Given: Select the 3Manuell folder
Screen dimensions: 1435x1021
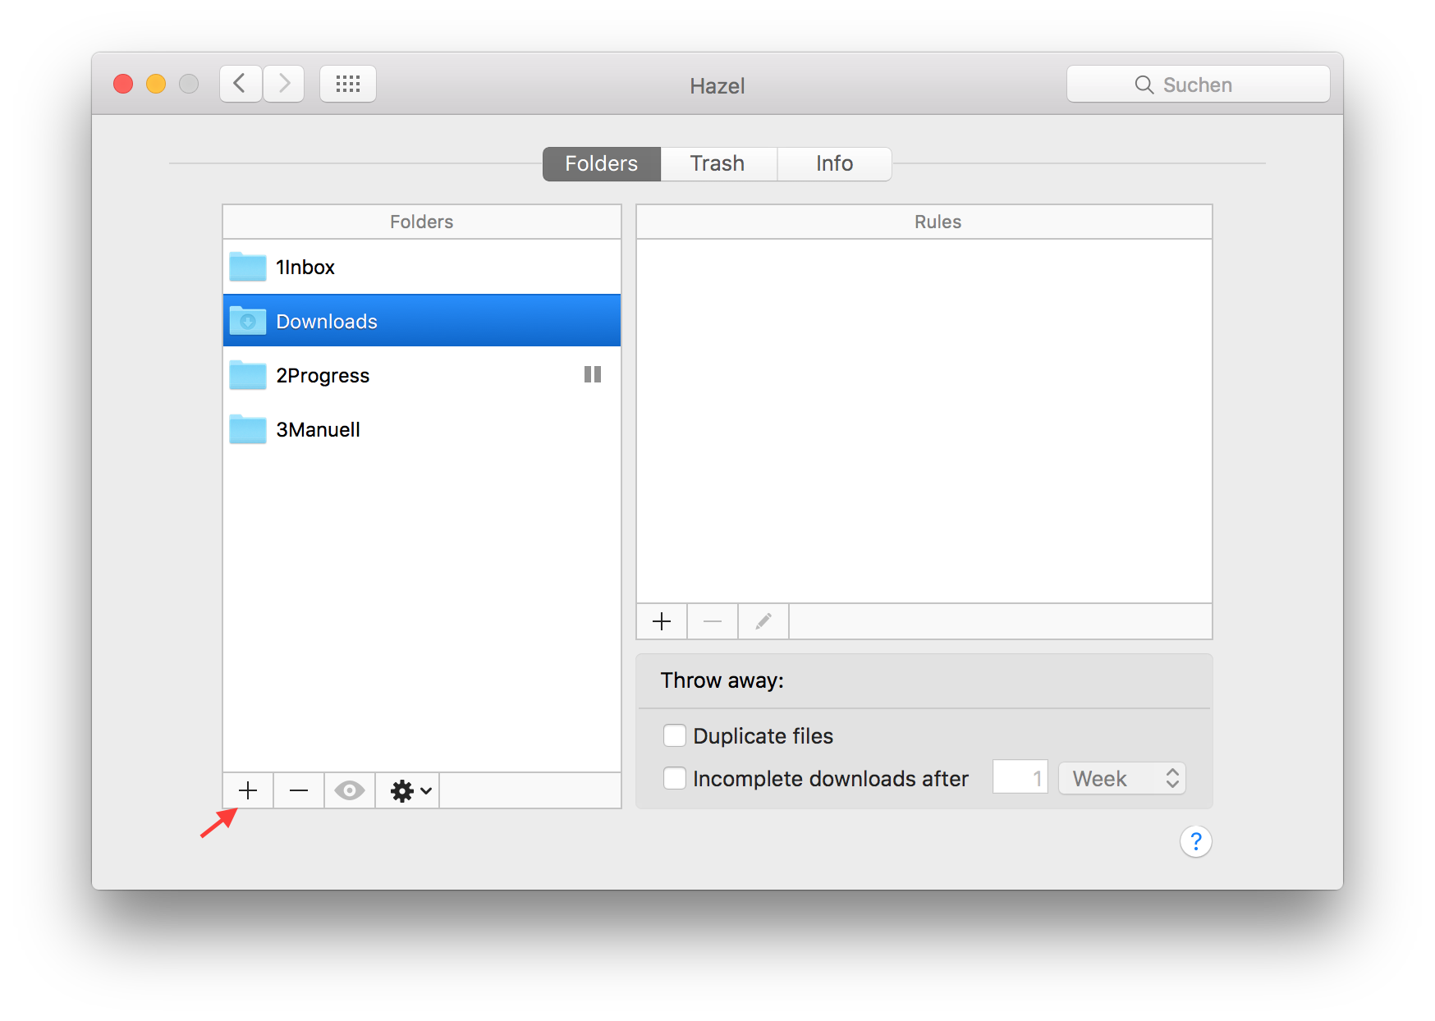Looking at the screenshot, I should [422, 429].
